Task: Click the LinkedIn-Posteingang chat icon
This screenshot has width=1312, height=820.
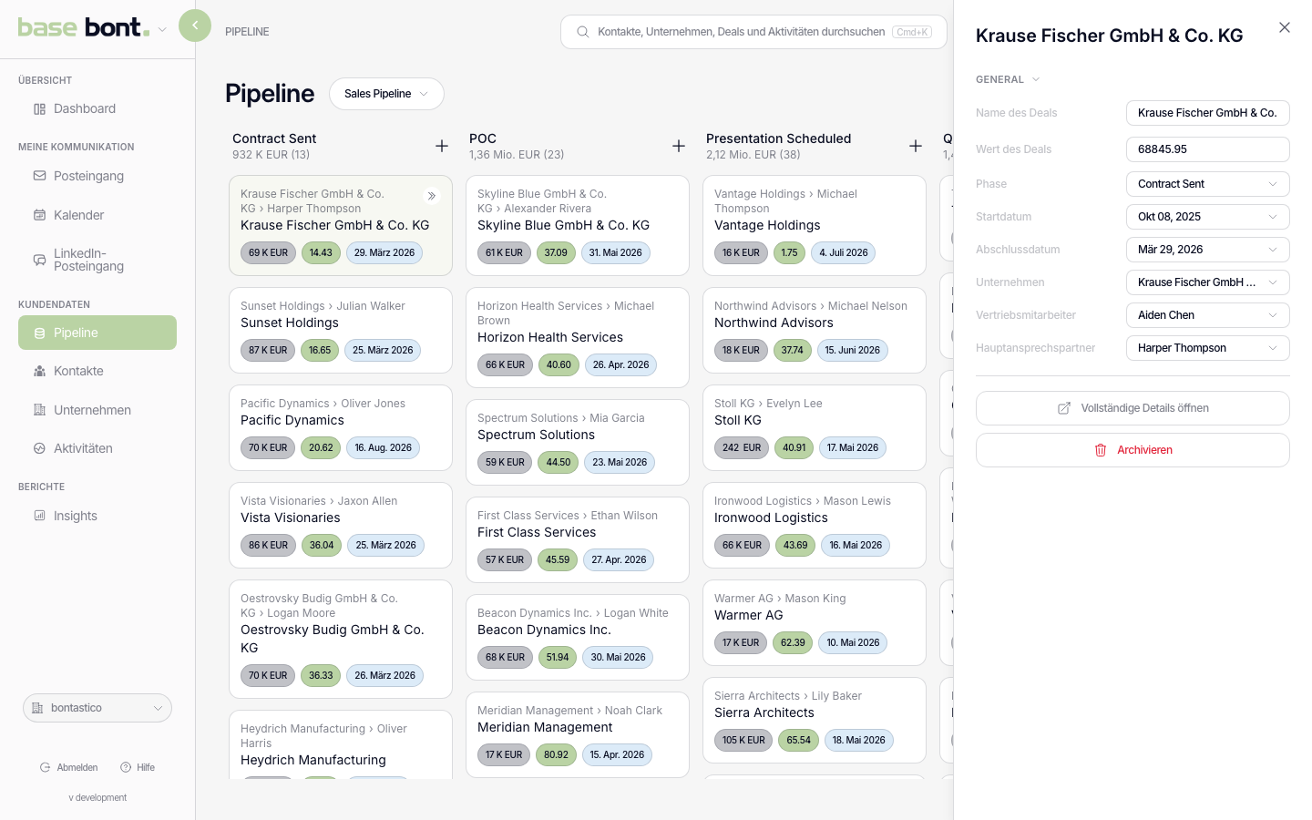Action: 39,260
